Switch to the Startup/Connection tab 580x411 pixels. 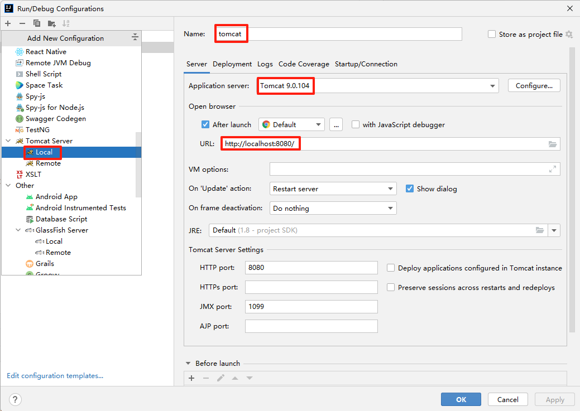point(366,64)
